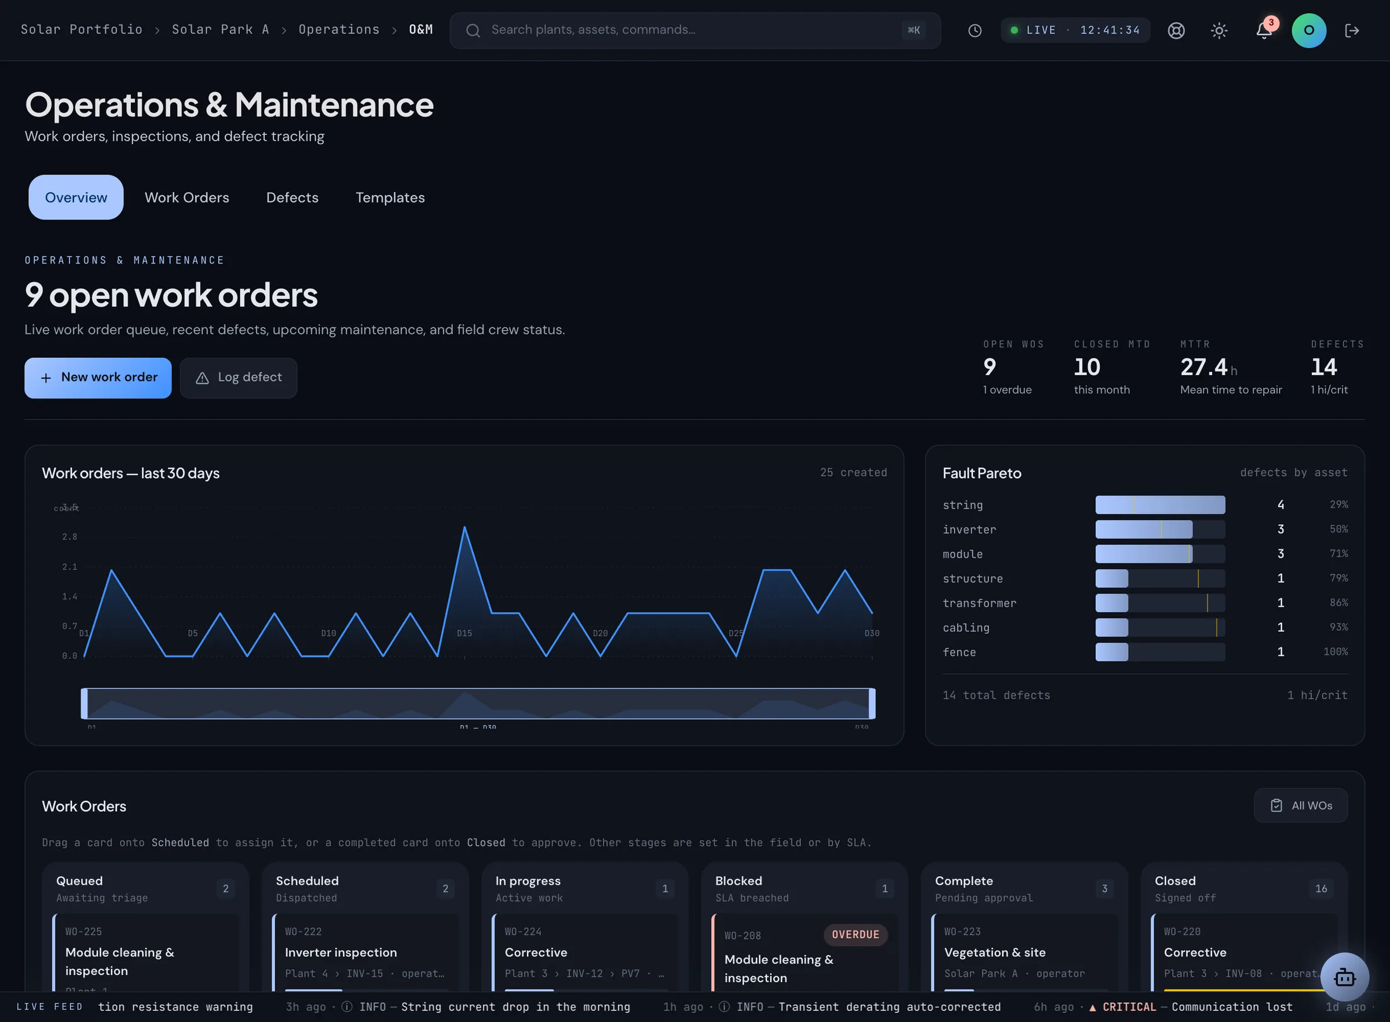Image resolution: width=1390 pixels, height=1022 pixels.
Task: Click the Scheduled column header
Action: [365, 889]
